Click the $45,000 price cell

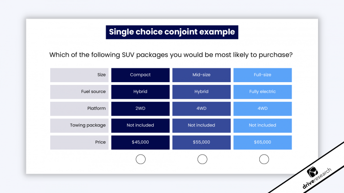(x=140, y=143)
